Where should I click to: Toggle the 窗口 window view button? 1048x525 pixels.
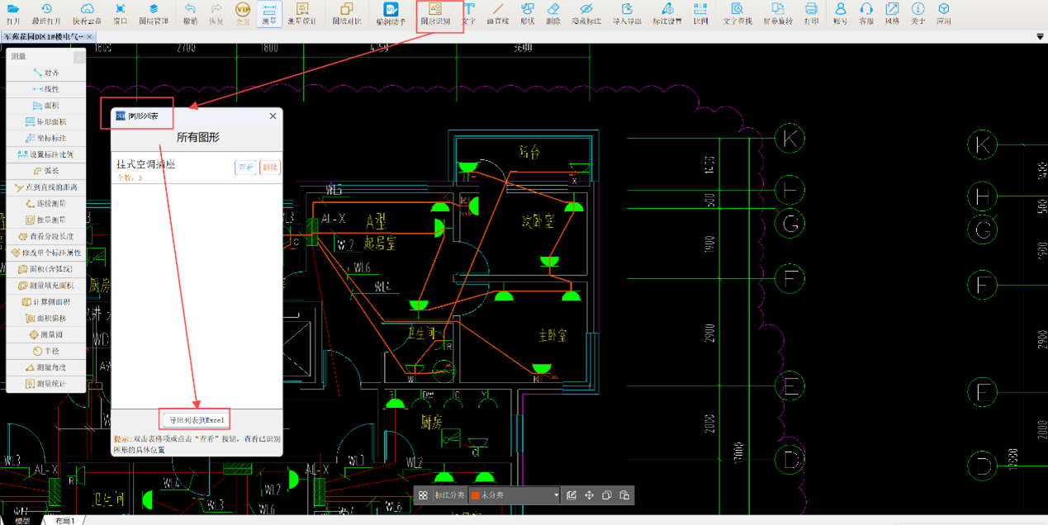(x=121, y=13)
